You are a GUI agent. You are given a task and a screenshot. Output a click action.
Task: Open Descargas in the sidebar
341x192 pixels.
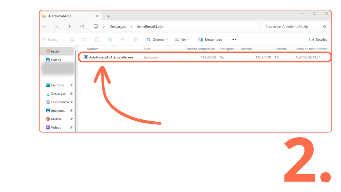coord(58,94)
